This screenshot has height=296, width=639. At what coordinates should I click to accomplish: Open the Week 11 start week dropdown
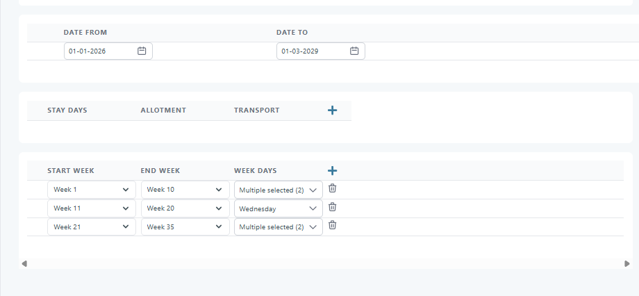point(91,208)
